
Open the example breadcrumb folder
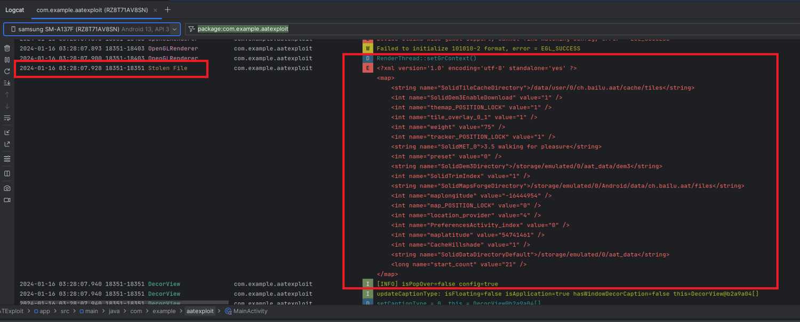(x=164, y=311)
